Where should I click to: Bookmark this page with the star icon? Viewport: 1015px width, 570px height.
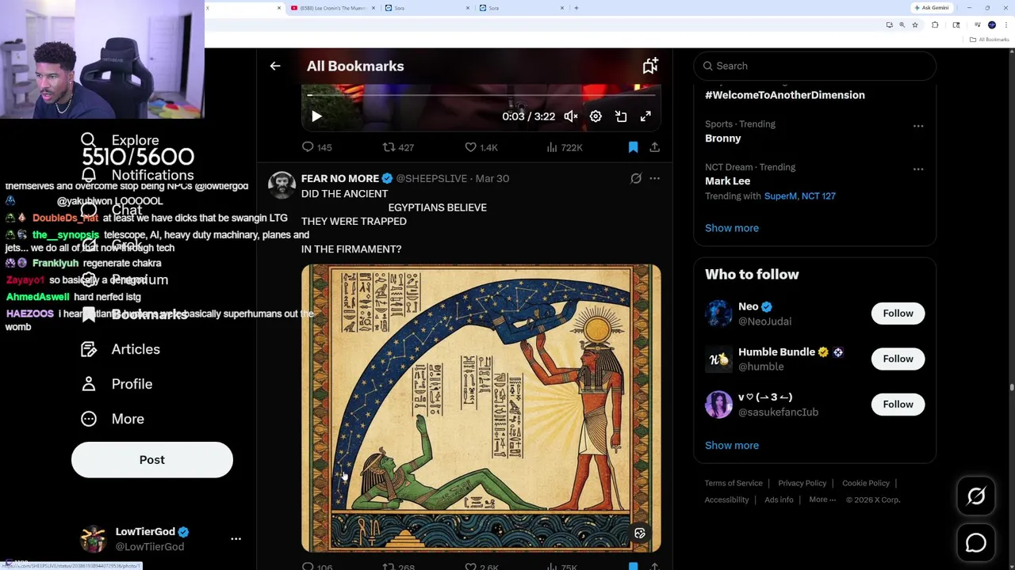915,25
